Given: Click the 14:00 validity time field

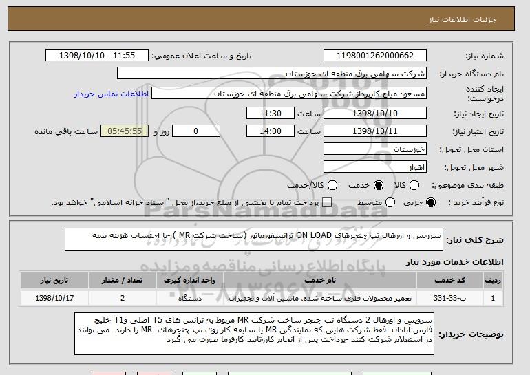Looking at the screenshot, I should click(x=271, y=131).
